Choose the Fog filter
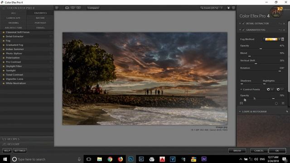This screenshot has width=290, height=163. (x=8, y=41)
